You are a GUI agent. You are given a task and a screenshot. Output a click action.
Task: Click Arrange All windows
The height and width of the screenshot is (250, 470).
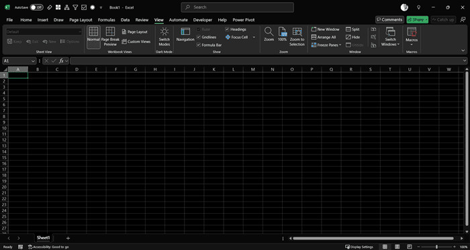tap(324, 37)
